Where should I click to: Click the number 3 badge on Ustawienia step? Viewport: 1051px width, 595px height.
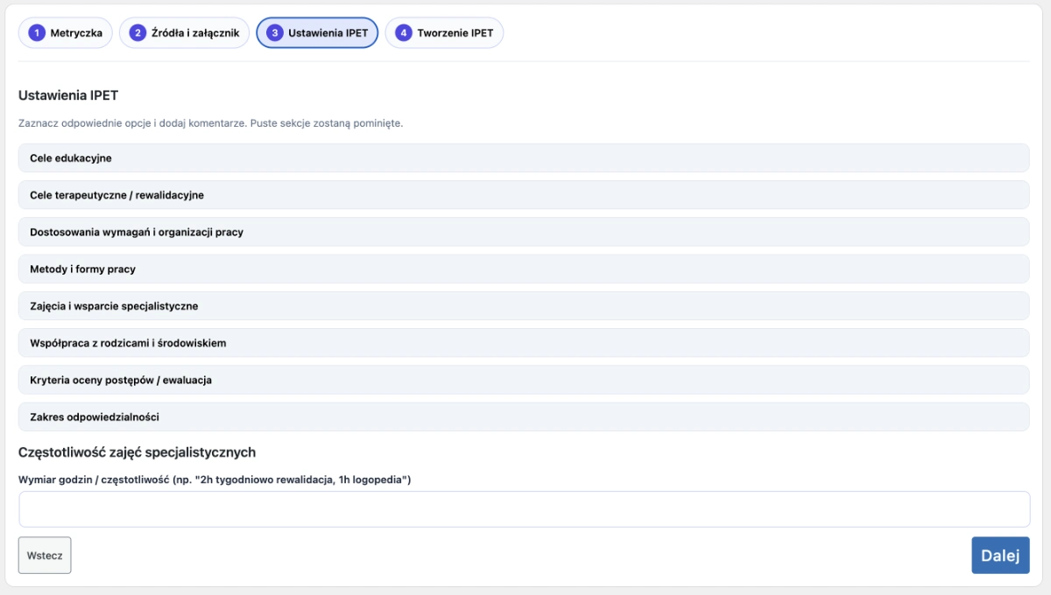click(x=275, y=33)
